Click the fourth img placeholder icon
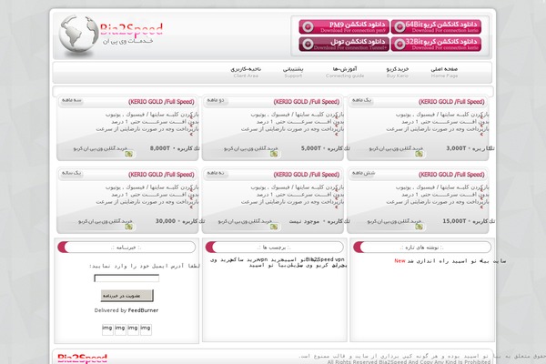Screen dimensions: 546x364 pyautogui.click(x=146, y=329)
